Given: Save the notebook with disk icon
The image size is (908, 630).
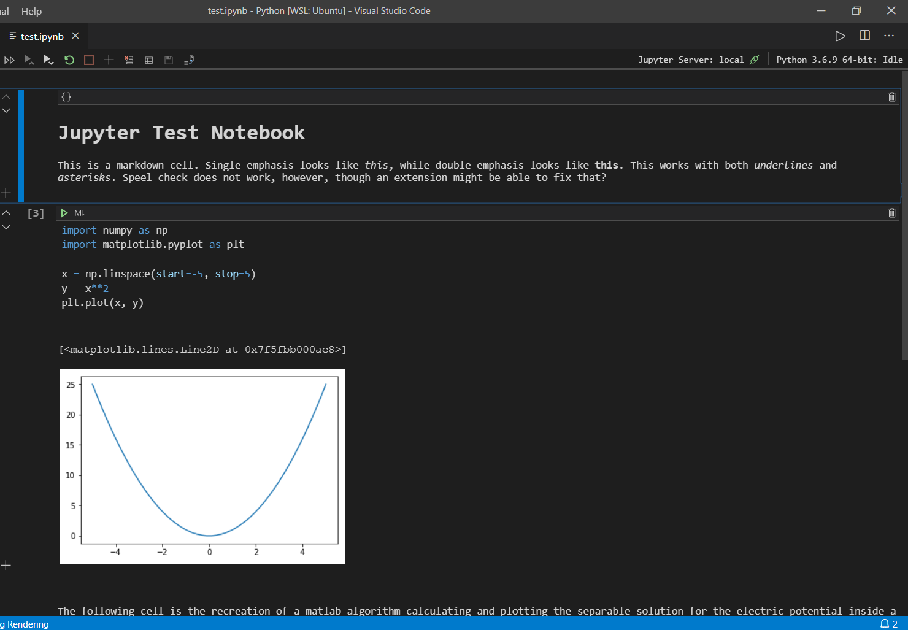Looking at the screenshot, I should click(169, 60).
